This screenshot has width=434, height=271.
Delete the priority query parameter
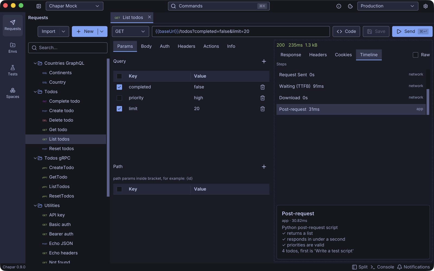(263, 98)
